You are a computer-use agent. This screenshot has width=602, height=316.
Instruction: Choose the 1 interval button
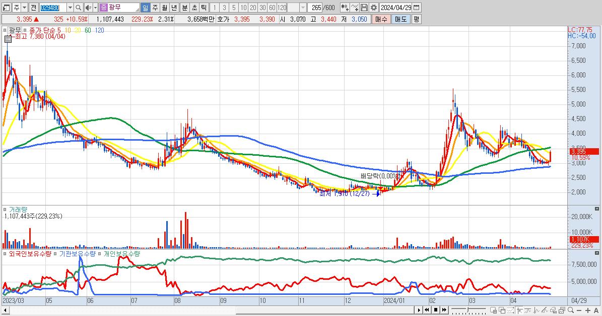215,8
